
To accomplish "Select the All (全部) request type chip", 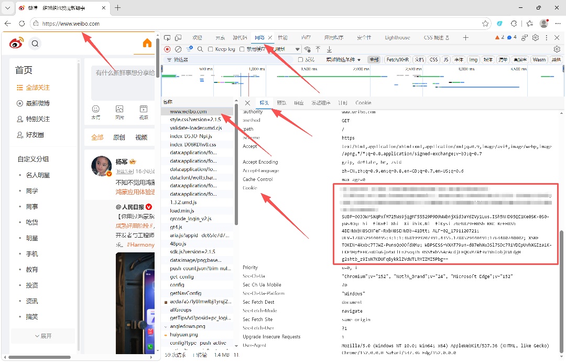I will point(374,60).
